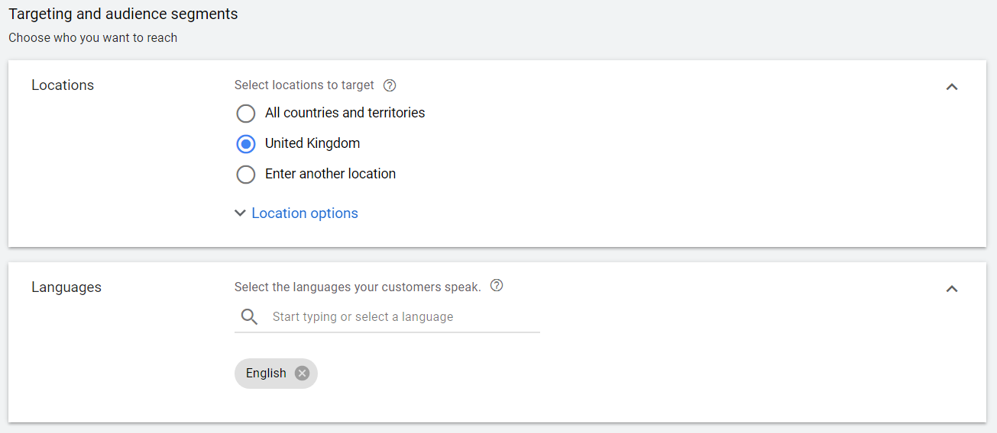This screenshot has width=997, height=433.
Task: Click help icon beside "Select locations to target"
Action: point(390,85)
